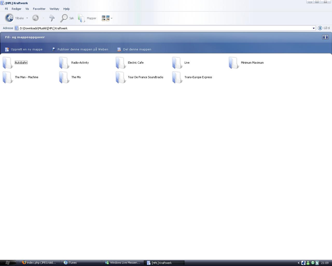The image size is (332, 266).
Task: Select the Autobahn folder icon
Action: pos(7,63)
